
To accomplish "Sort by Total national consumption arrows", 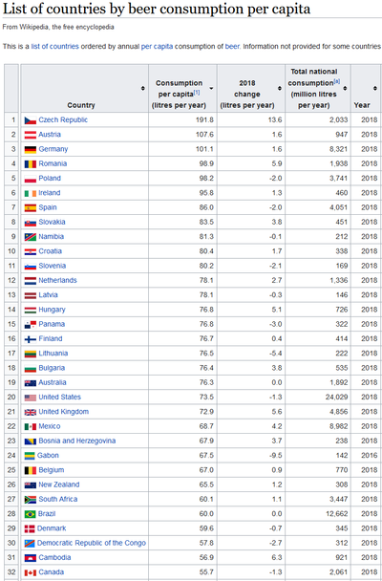I will coord(345,88).
